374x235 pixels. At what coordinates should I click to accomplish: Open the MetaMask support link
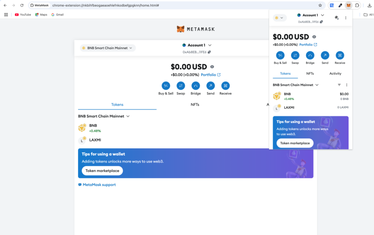click(x=99, y=185)
